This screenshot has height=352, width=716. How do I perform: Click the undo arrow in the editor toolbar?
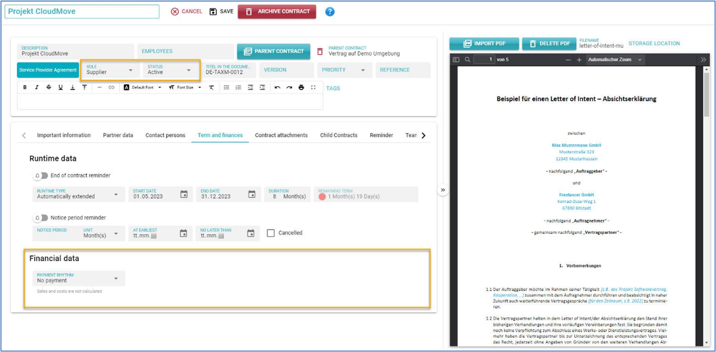click(x=277, y=87)
